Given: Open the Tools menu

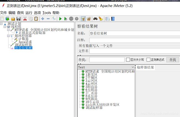Looking at the screenshot, I should [47, 13].
